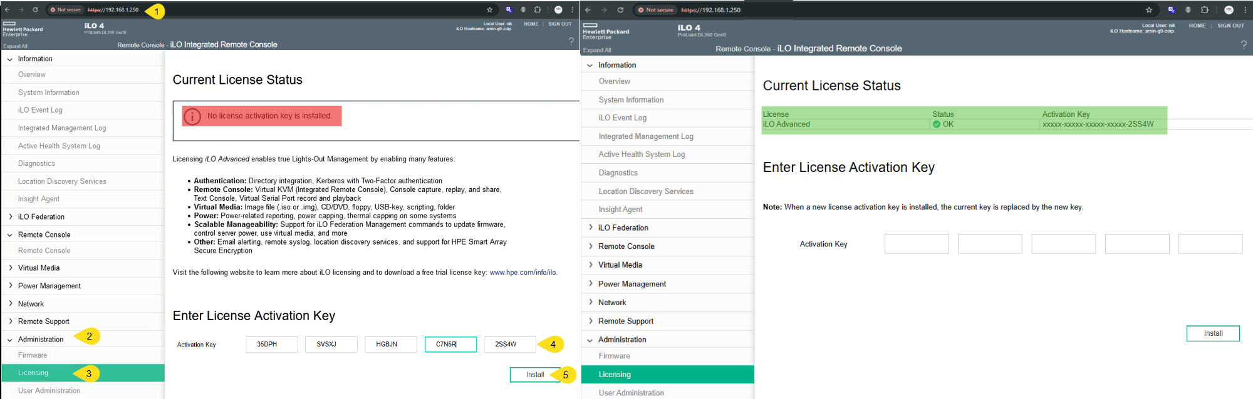1253x399 pixels.
Task: Go forward in the right browser window
Action: pyautogui.click(x=604, y=10)
